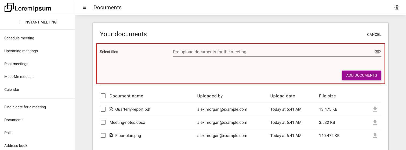This screenshot has width=406, height=150.
Task: Select the Quarterly-report.pdf checkbox
Action: coord(103,109)
